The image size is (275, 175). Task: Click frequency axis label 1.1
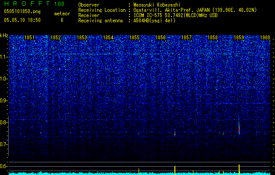tap(3, 57)
